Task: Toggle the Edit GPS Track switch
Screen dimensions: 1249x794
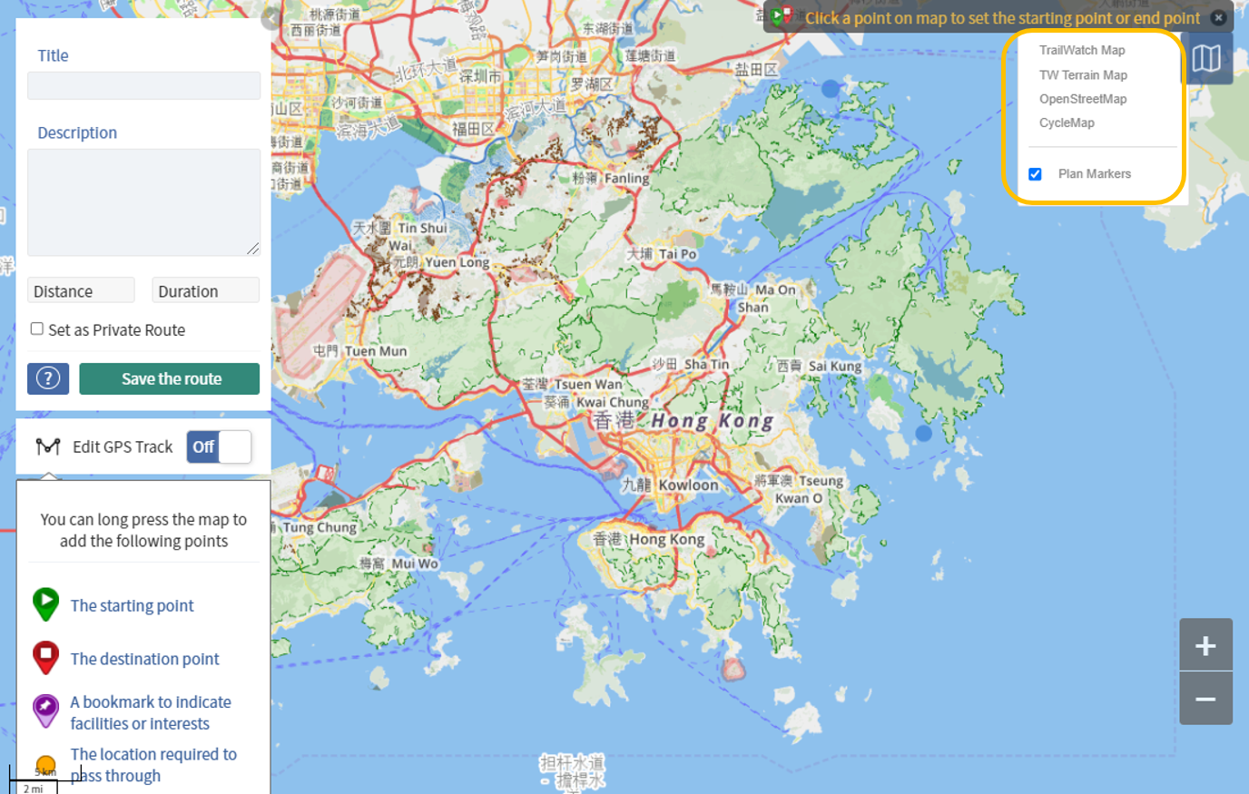Action: (219, 446)
